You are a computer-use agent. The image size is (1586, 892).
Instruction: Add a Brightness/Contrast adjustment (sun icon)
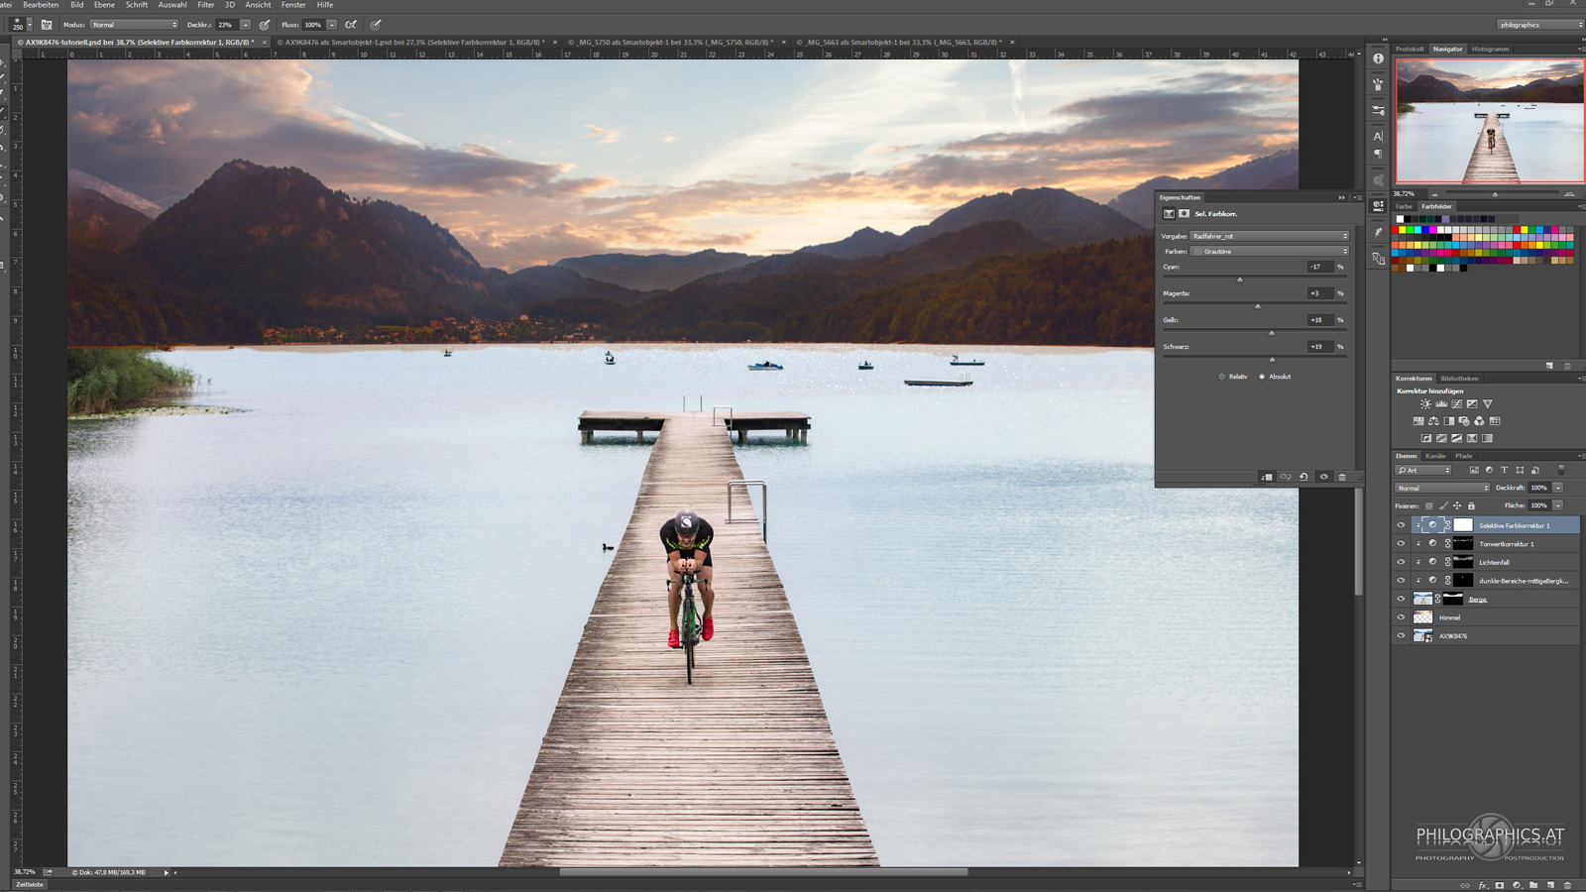[1425, 404]
